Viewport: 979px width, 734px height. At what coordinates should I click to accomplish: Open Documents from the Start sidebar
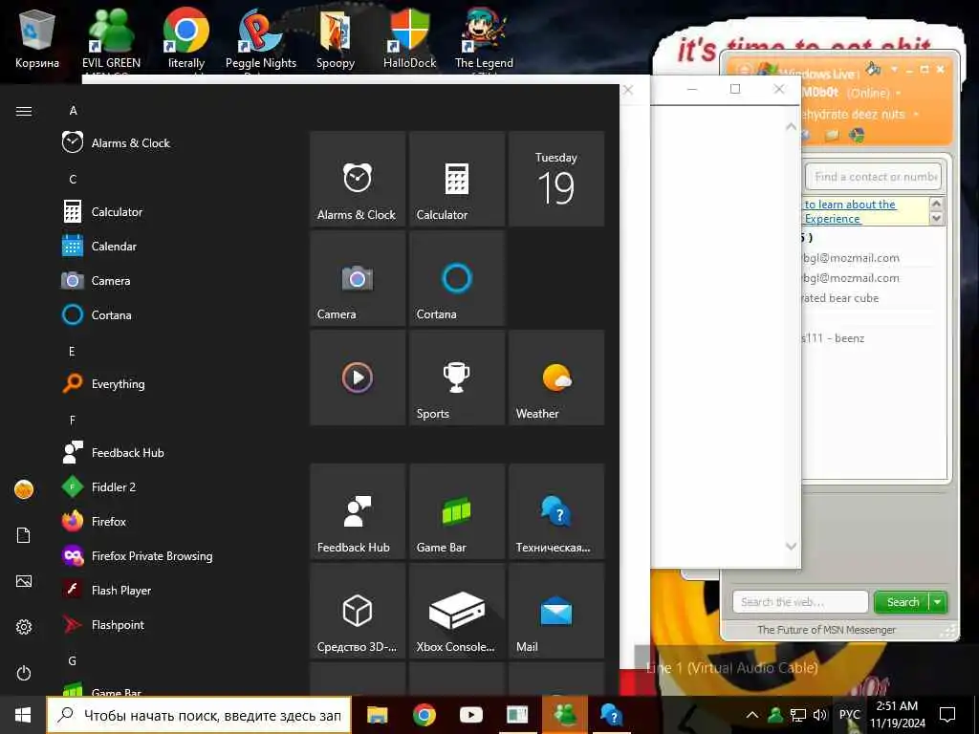(24, 535)
